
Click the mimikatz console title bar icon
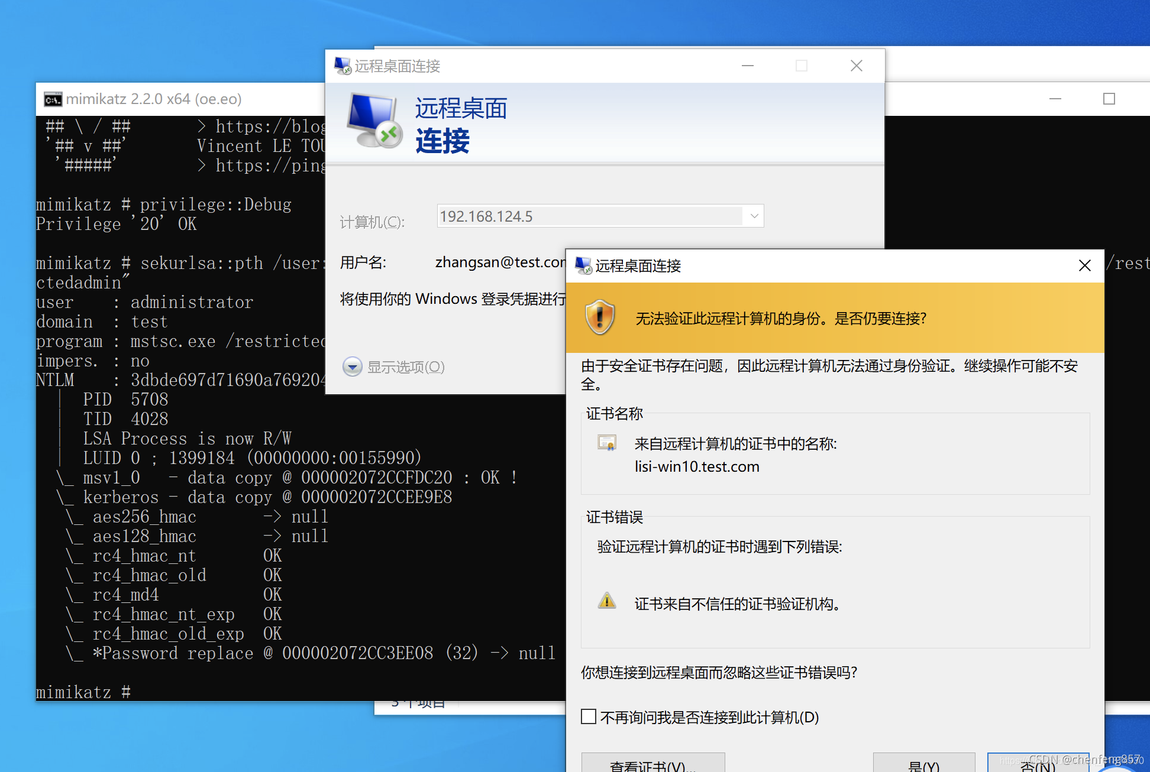pos(53,99)
